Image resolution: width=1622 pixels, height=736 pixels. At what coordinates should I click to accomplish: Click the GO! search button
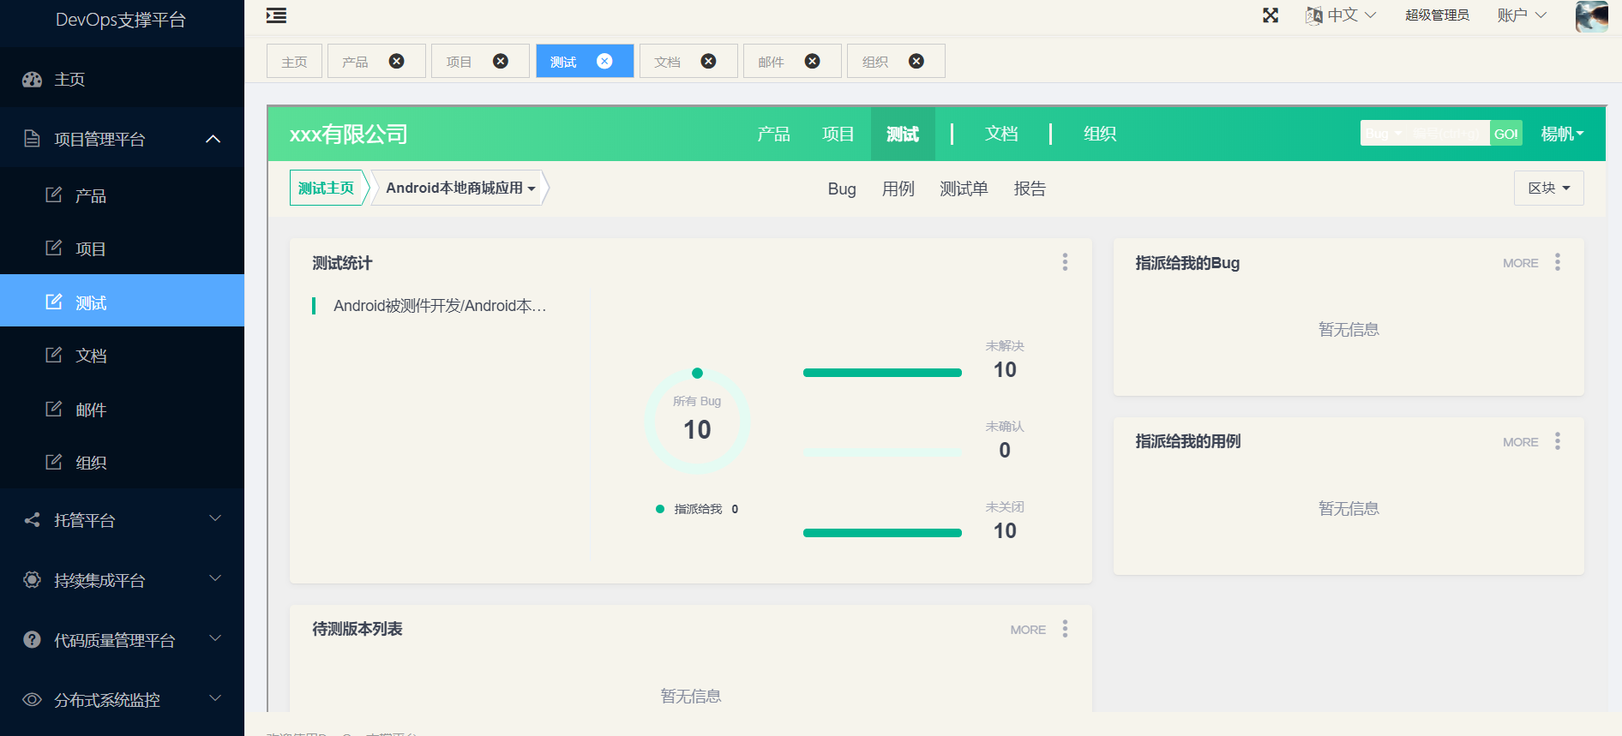(1505, 134)
